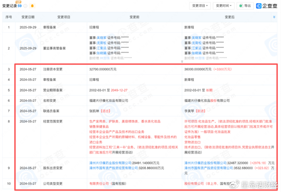Click the info icon beside 变更记录 59

pyautogui.click(x=25, y=6)
